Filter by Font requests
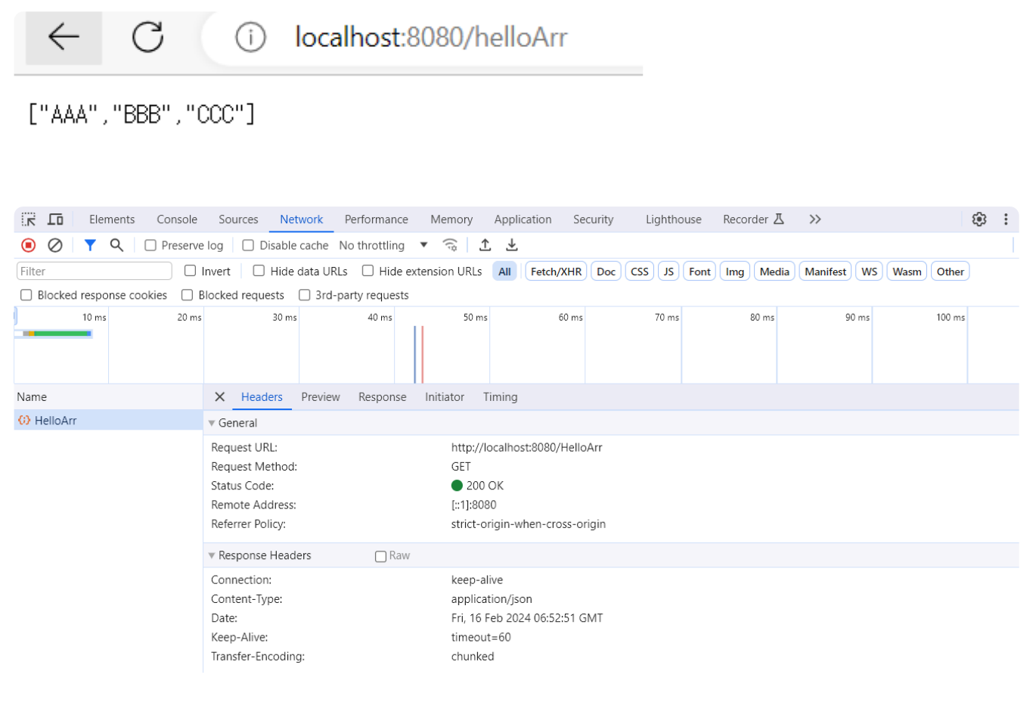Image resolution: width=1036 pixels, height=724 pixels. [x=699, y=272]
